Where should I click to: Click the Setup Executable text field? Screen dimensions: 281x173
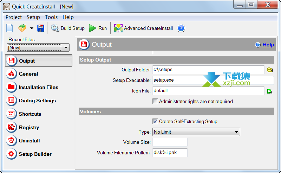(213, 80)
